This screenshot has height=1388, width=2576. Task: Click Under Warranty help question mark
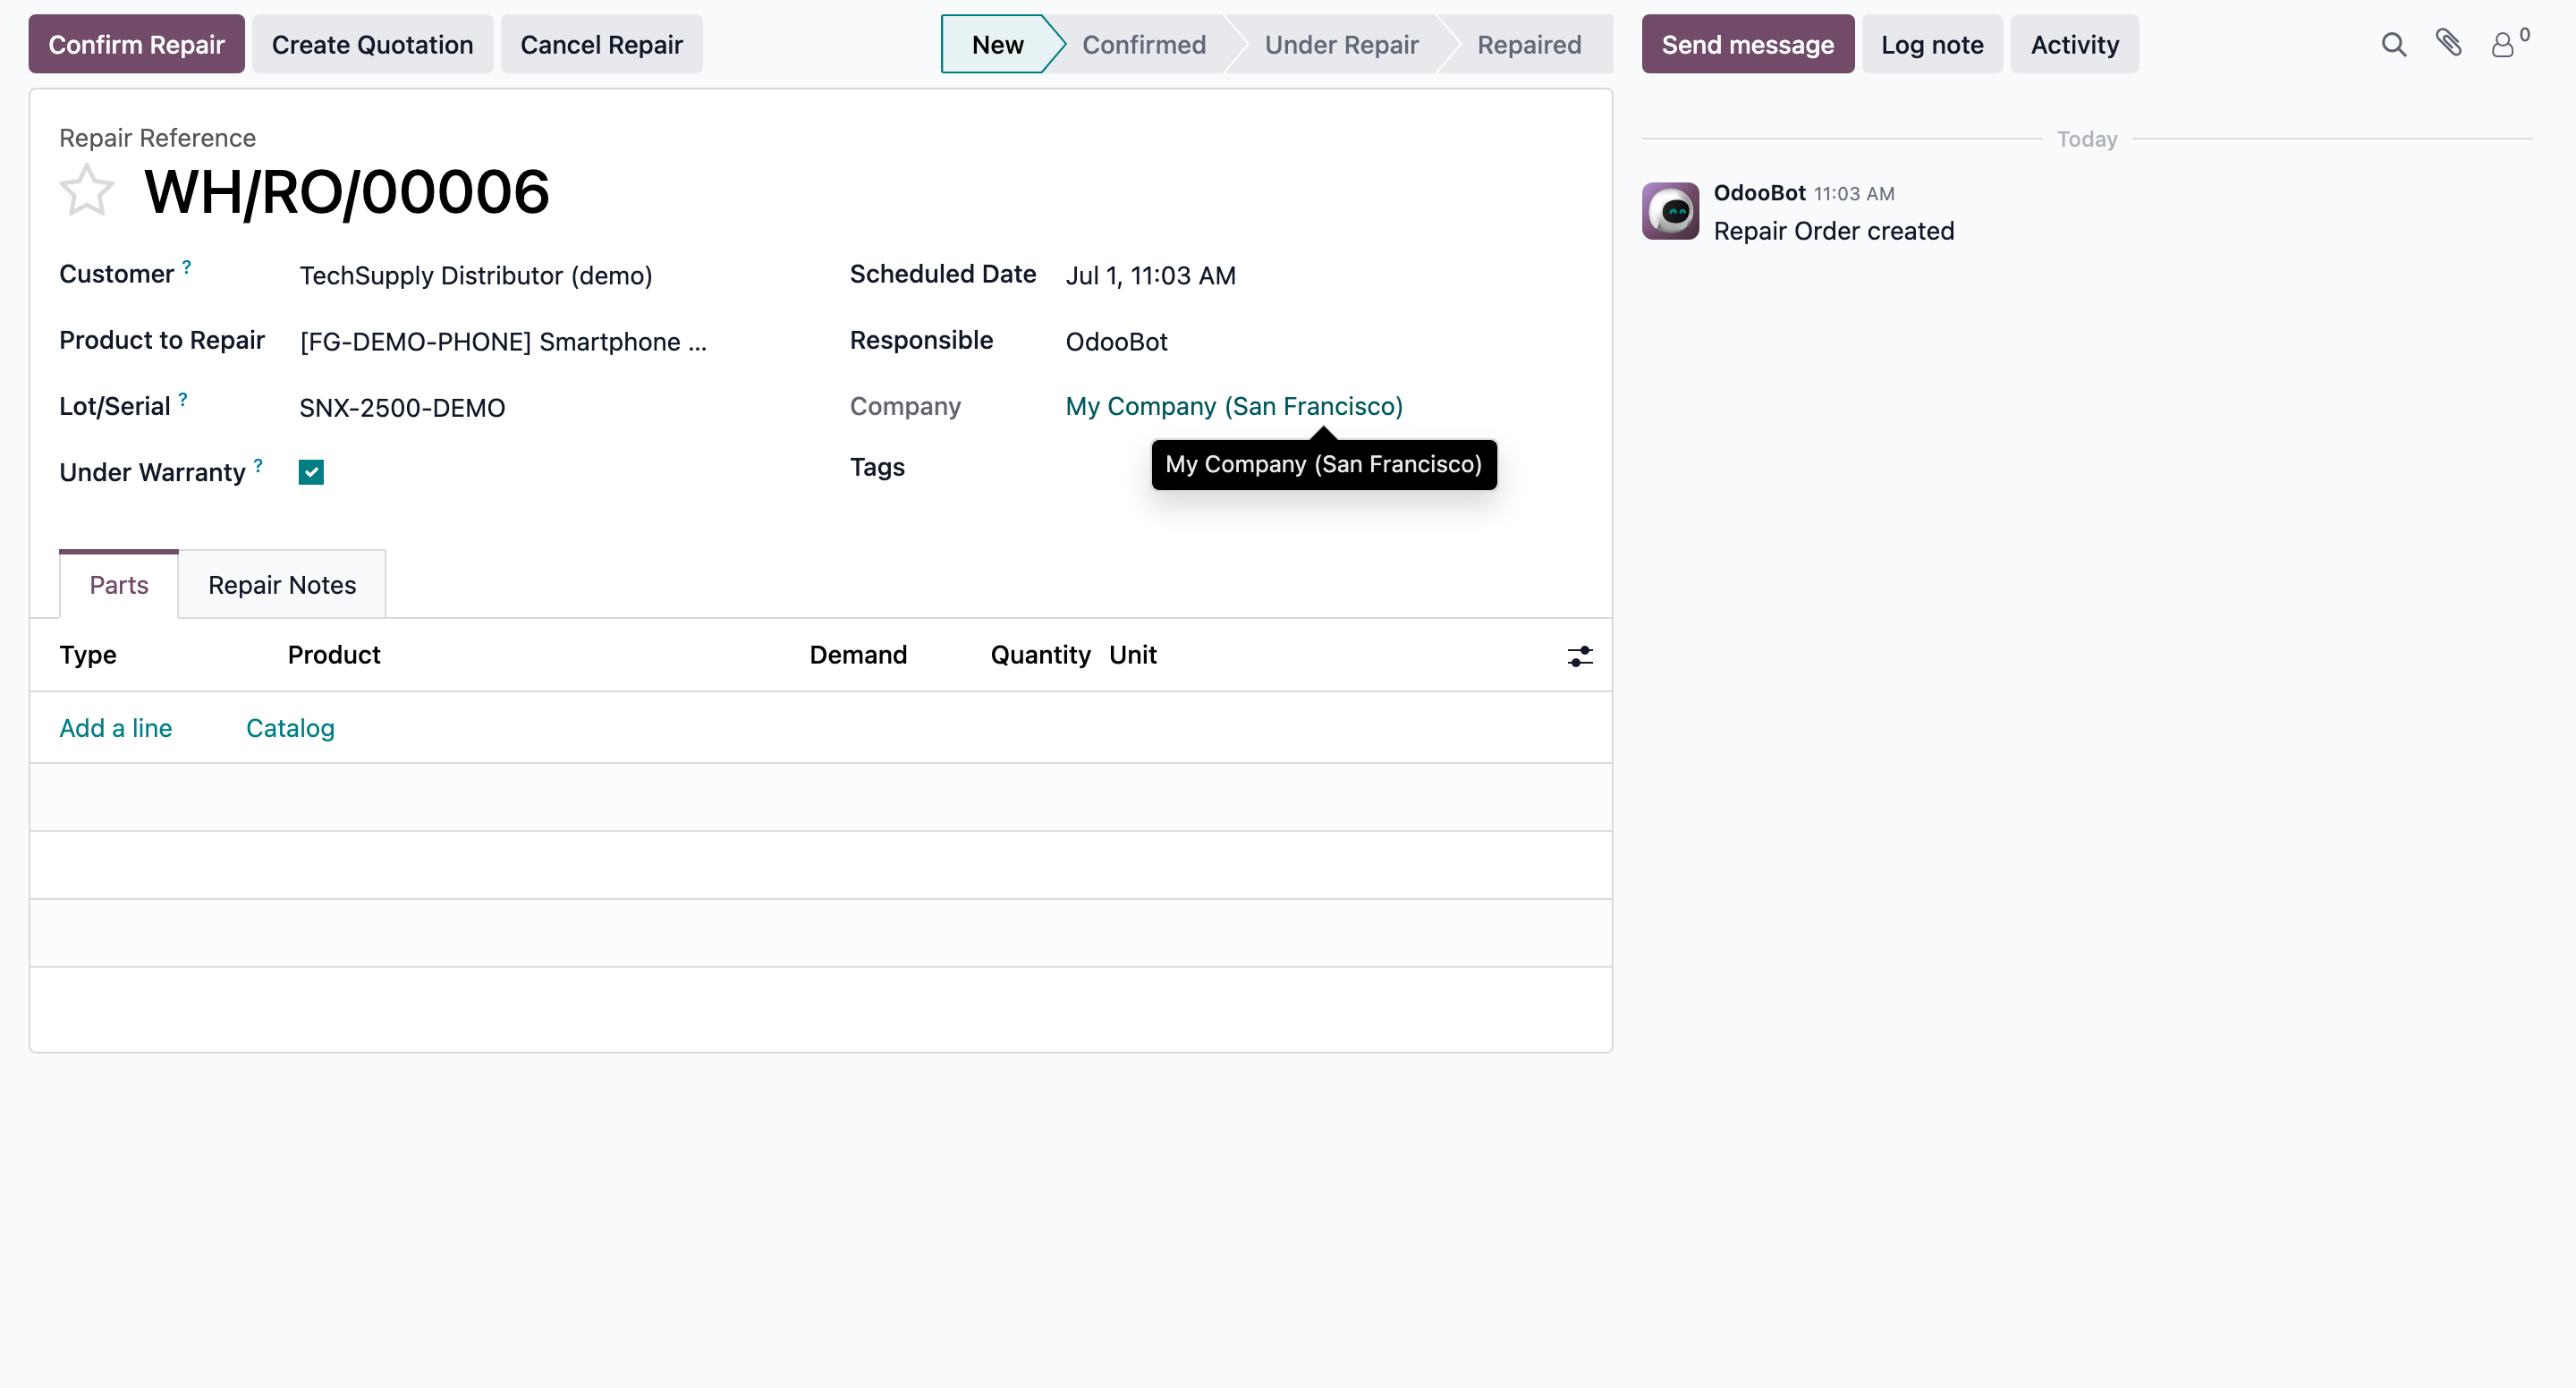(258, 465)
